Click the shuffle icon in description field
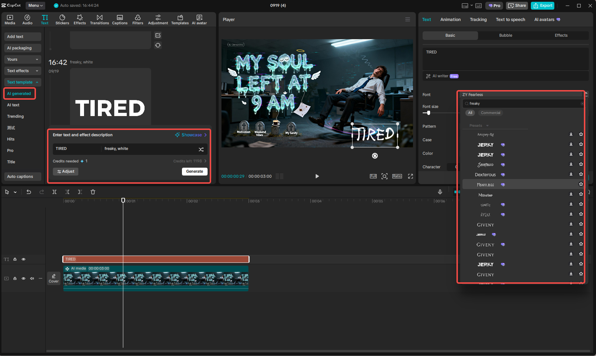Image resolution: width=596 pixels, height=356 pixels. (201, 149)
